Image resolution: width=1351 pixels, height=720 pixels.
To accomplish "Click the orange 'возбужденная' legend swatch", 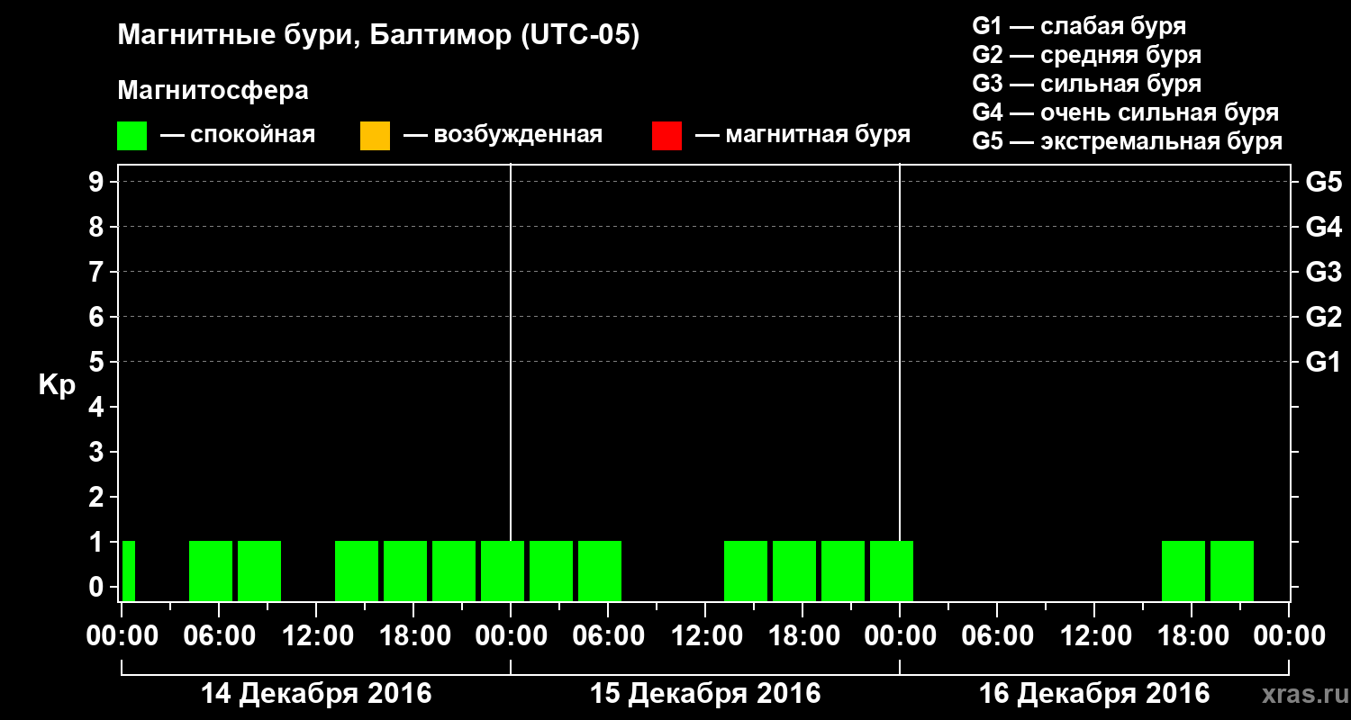I will (374, 136).
